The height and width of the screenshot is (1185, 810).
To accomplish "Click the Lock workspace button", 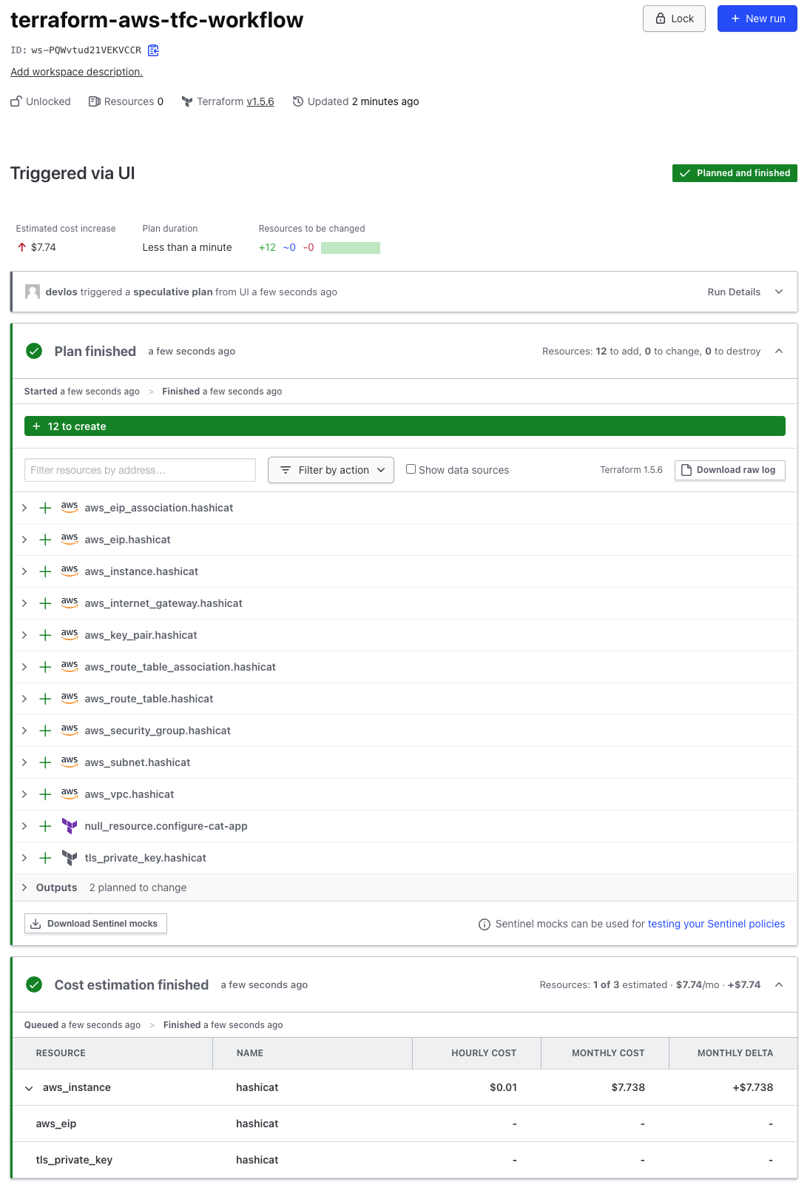I will click(674, 19).
